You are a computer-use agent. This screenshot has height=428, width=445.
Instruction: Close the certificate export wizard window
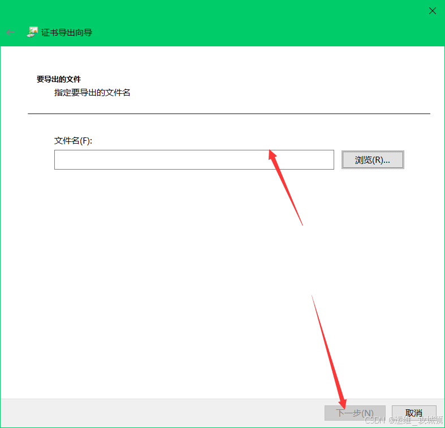coord(432,11)
